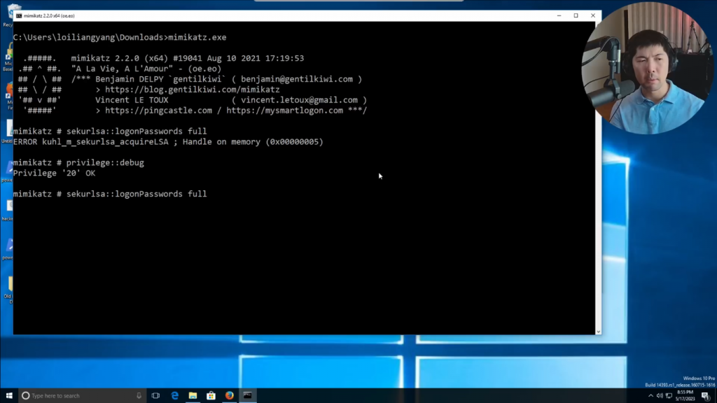The height and width of the screenshot is (403, 717).
Task: Click the https://mysmartlogon.com URL text
Action: coord(284,111)
